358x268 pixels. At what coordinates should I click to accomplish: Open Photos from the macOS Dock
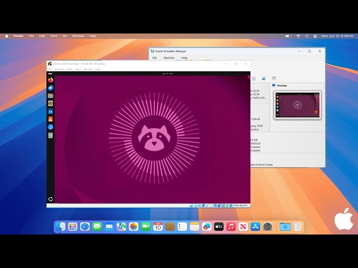pyautogui.click(x=134, y=227)
